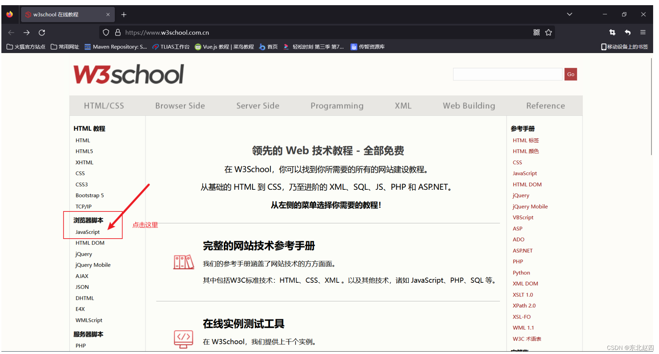659x354 pixels.
Task: Click the screenshot crop tool icon
Action: [612, 32]
